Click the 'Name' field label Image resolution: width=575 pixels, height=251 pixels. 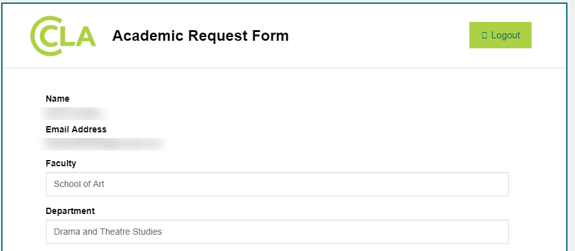click(x=58, y=99)
